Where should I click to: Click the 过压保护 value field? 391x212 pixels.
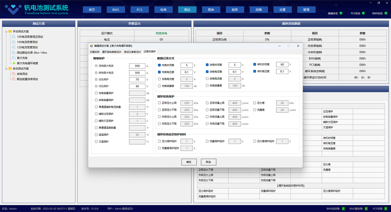coord(137,80)
